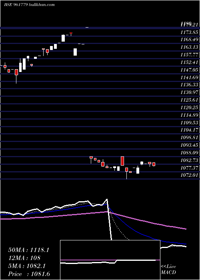Image resolution: width=200 pixels, height=280 pixels.
Task: Select the 1141.69 price axis label
Action: click(189, 77)
